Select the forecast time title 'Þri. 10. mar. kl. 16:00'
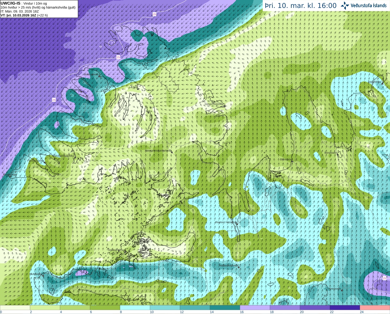This screenshot has width=390, height=314. [x=301, y=5]
